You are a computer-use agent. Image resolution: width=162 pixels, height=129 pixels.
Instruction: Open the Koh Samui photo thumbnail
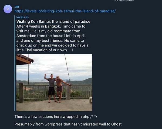[54, 82]
